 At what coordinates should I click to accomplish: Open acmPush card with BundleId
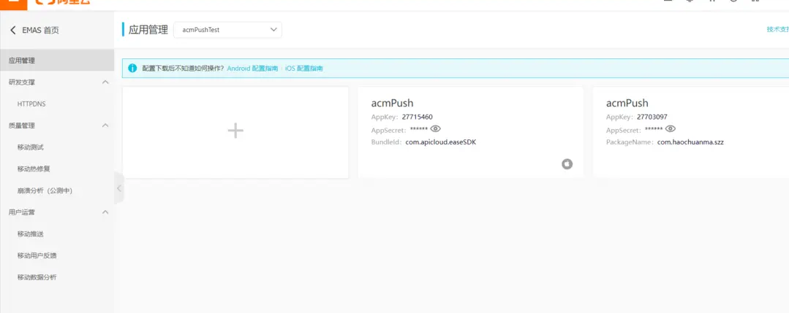pos(470,131)
